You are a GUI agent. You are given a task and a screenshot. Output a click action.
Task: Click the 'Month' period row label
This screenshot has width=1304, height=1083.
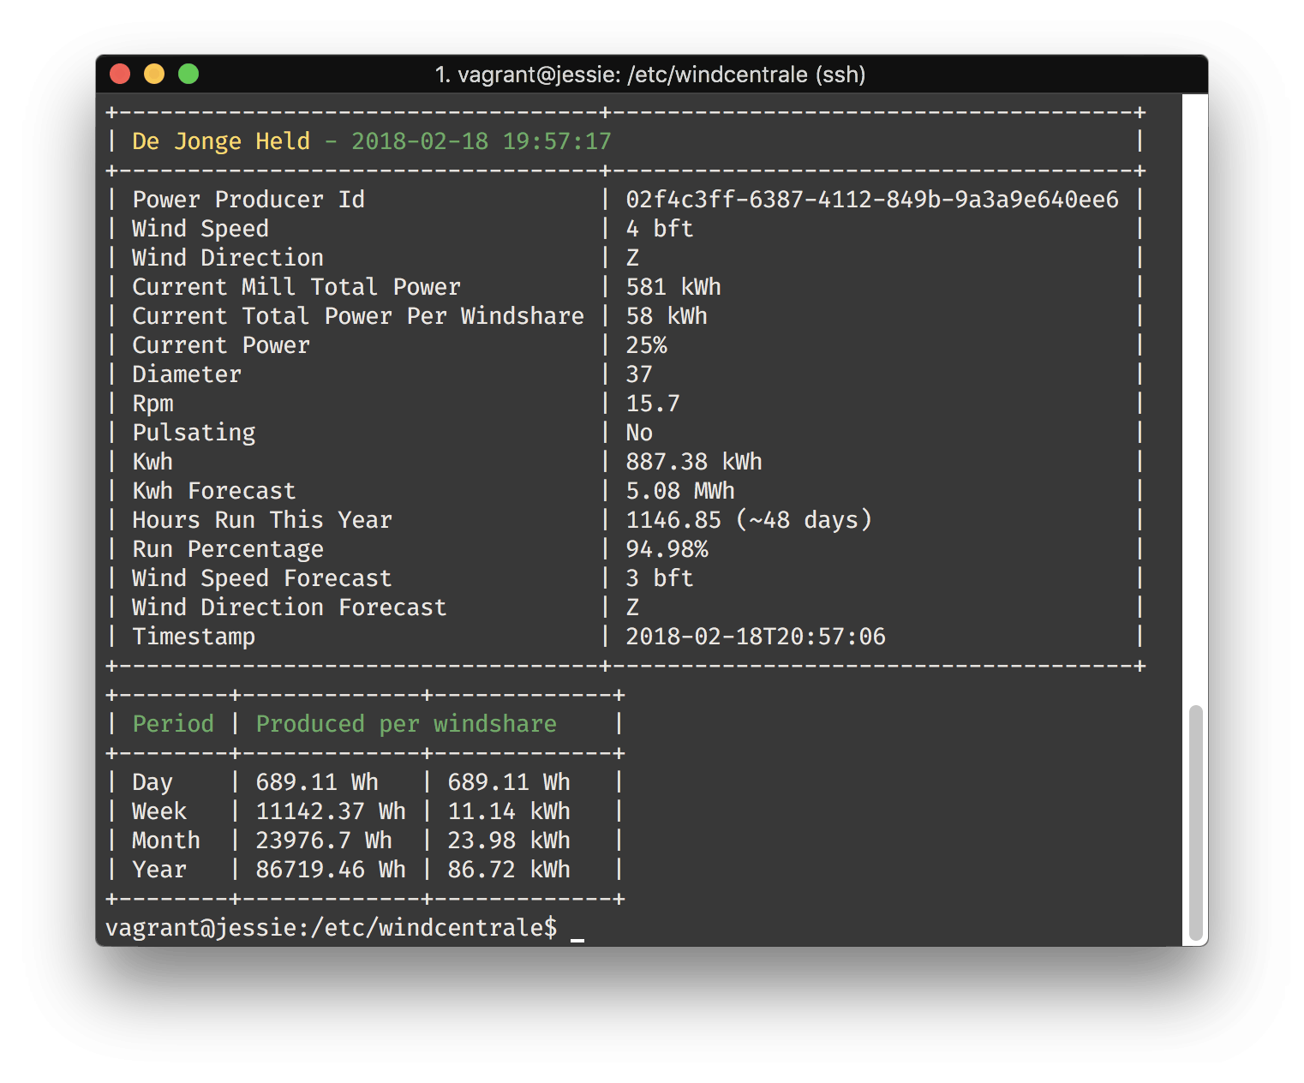(166, 841)
